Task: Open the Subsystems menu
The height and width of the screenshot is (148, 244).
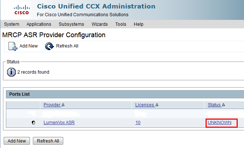Action: [71, 24]
